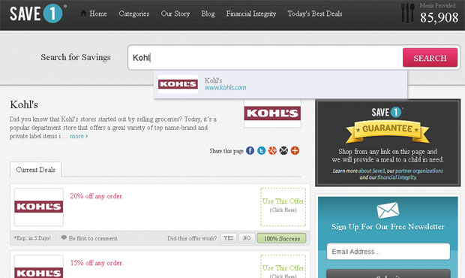Image resolution: width=465 pixels, height=278 pixels.
Task: Use This Offer for 15% off
Action: (283, 267)
